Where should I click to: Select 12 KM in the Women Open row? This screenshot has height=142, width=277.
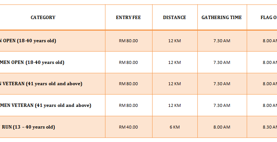[x=175, y=62]
